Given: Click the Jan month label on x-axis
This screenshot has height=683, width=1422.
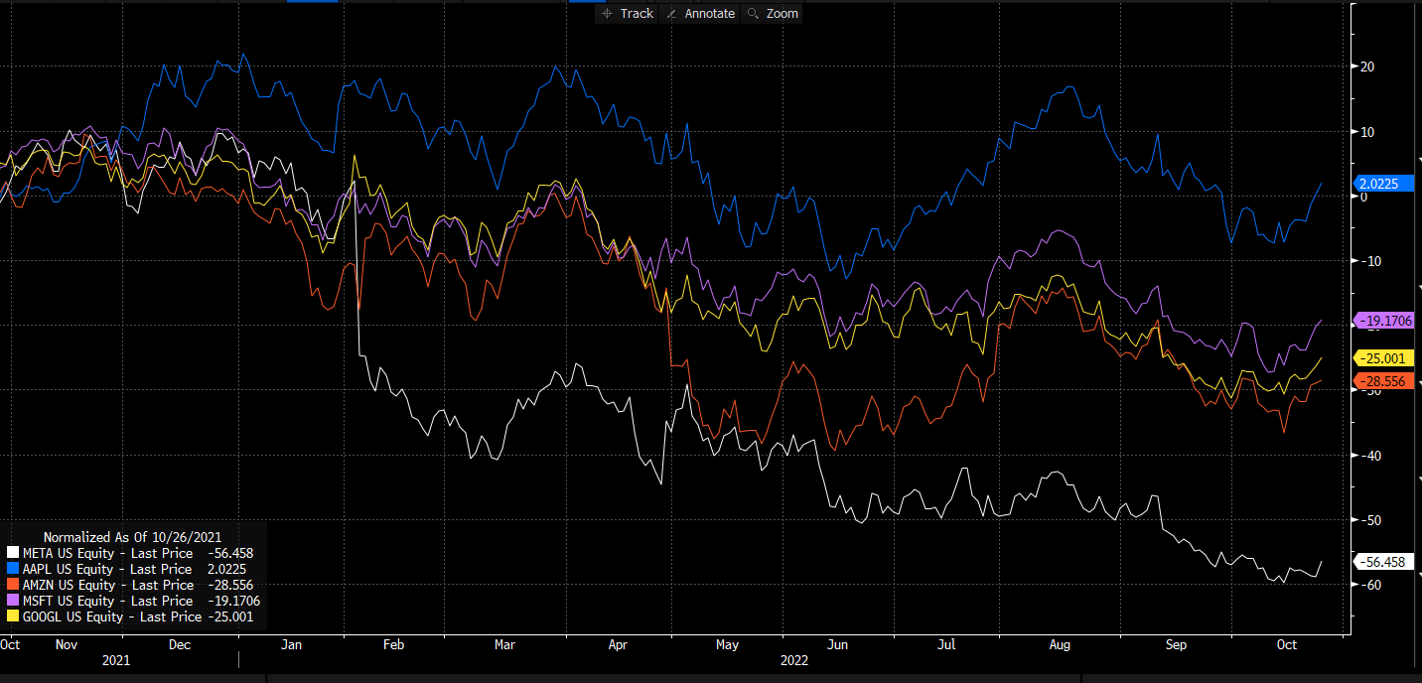Looking at the screenshot, I should click(292, 644).
